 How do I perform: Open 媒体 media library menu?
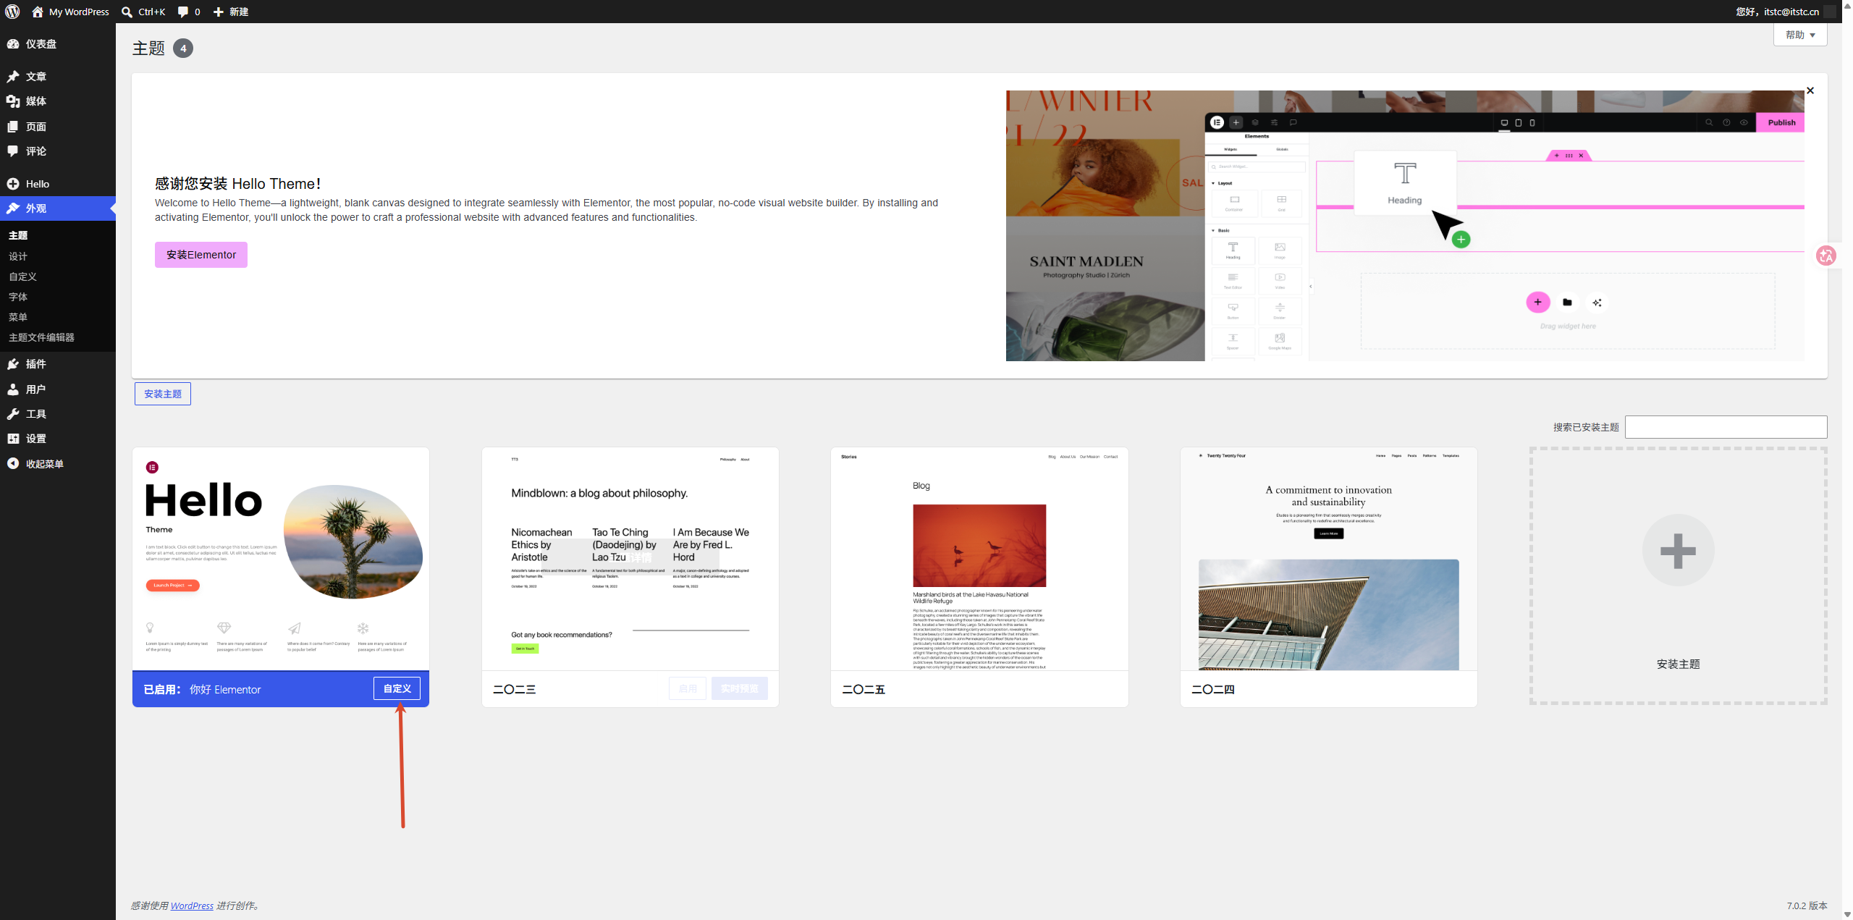coord(58,101)
